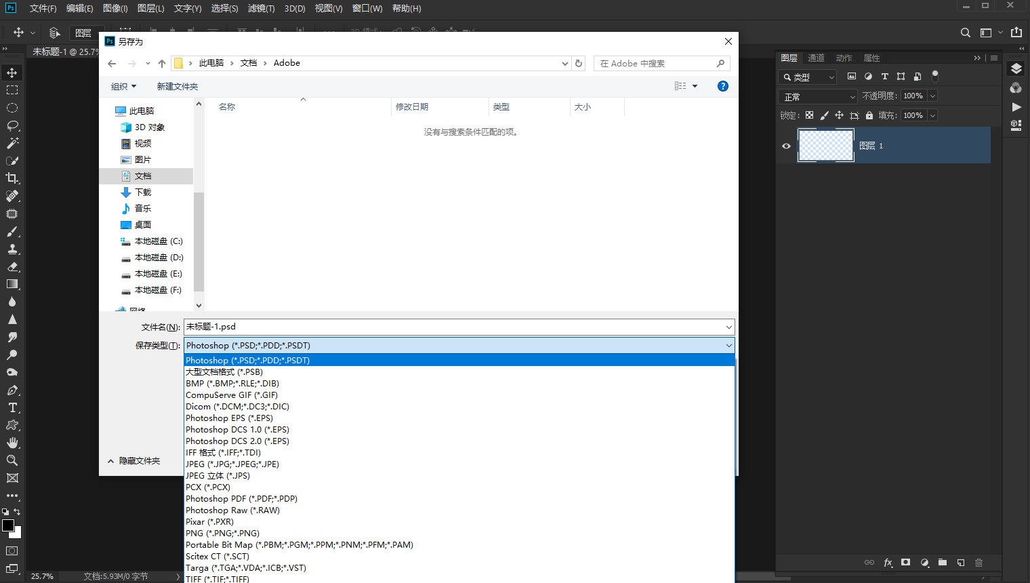Switch to the 属性 tab
Screen dimensions: 1030x583
tap(872, 58)
